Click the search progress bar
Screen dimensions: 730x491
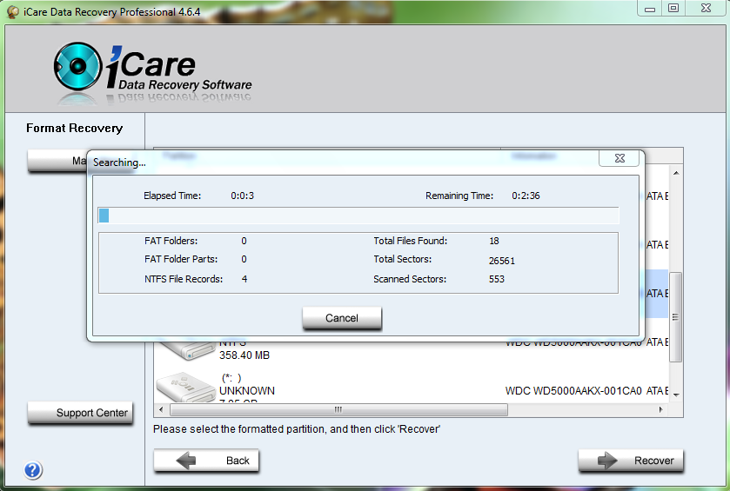358,216
